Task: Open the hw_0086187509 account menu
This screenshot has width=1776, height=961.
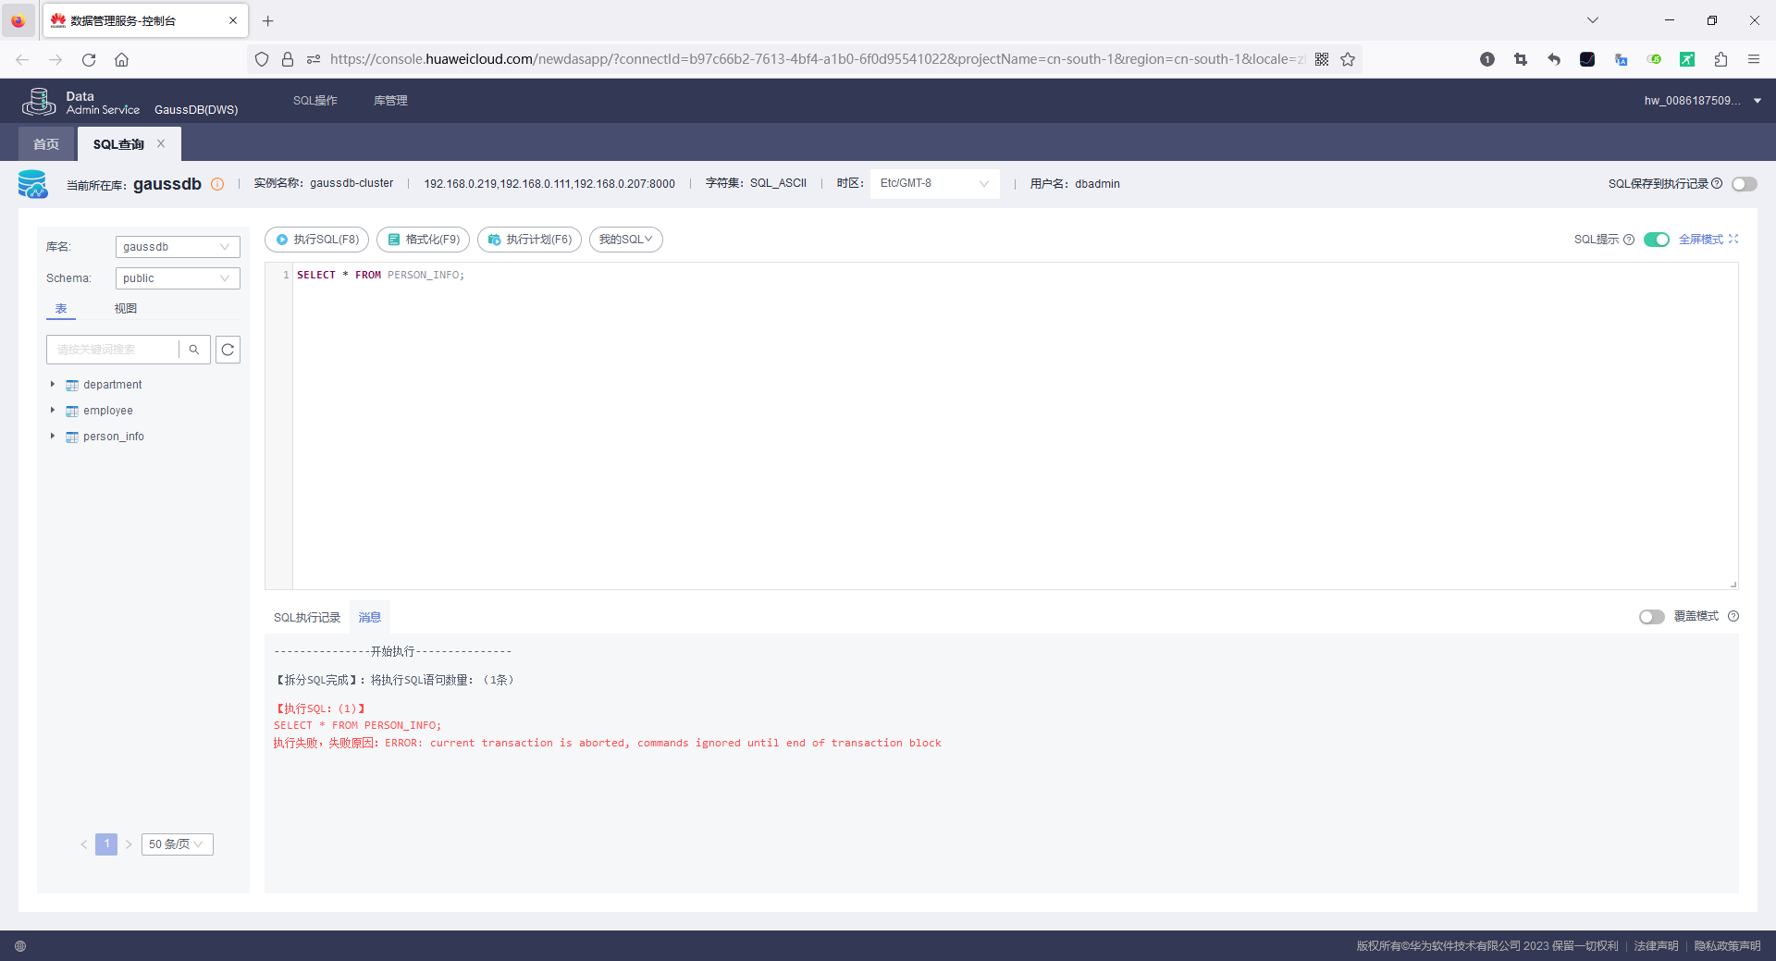Action: click(1702, 101)
